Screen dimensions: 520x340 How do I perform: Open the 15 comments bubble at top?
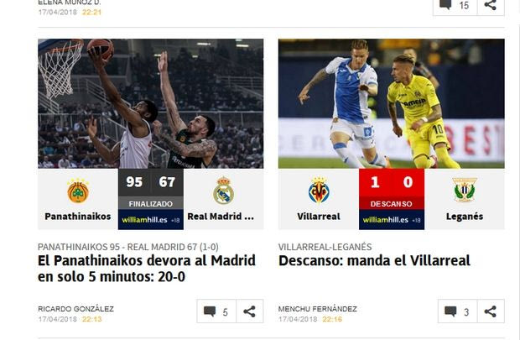[x=455, y=6]
